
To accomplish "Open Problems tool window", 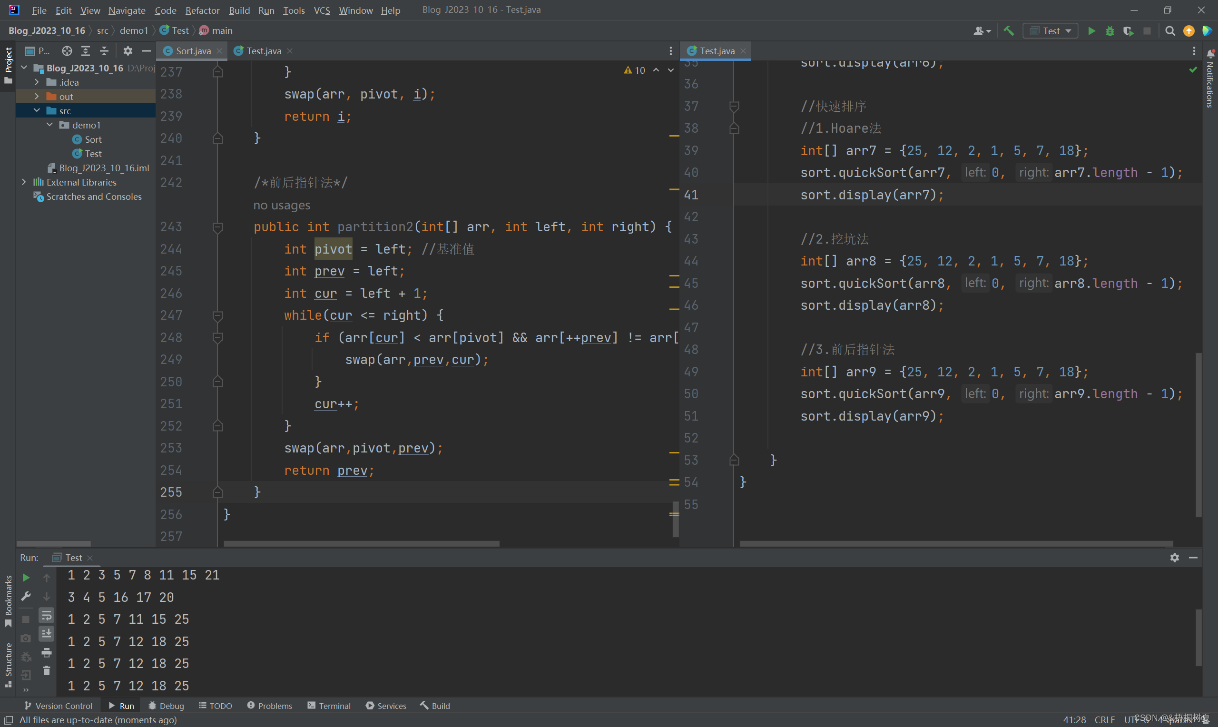I will [270, 706].
